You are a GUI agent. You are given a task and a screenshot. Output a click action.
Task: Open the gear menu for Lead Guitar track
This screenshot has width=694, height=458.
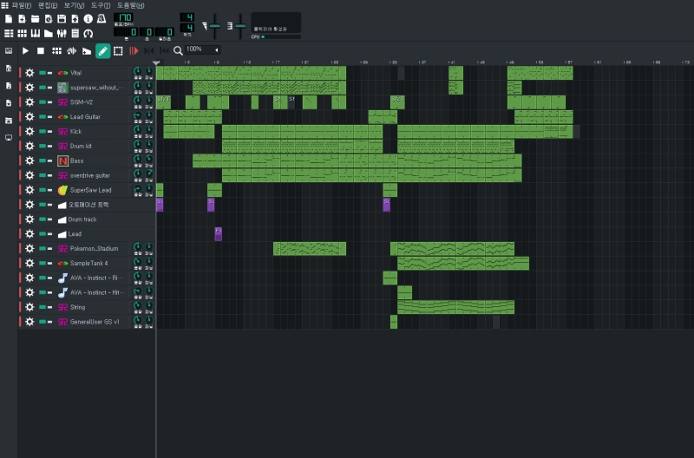pos(29,116)
